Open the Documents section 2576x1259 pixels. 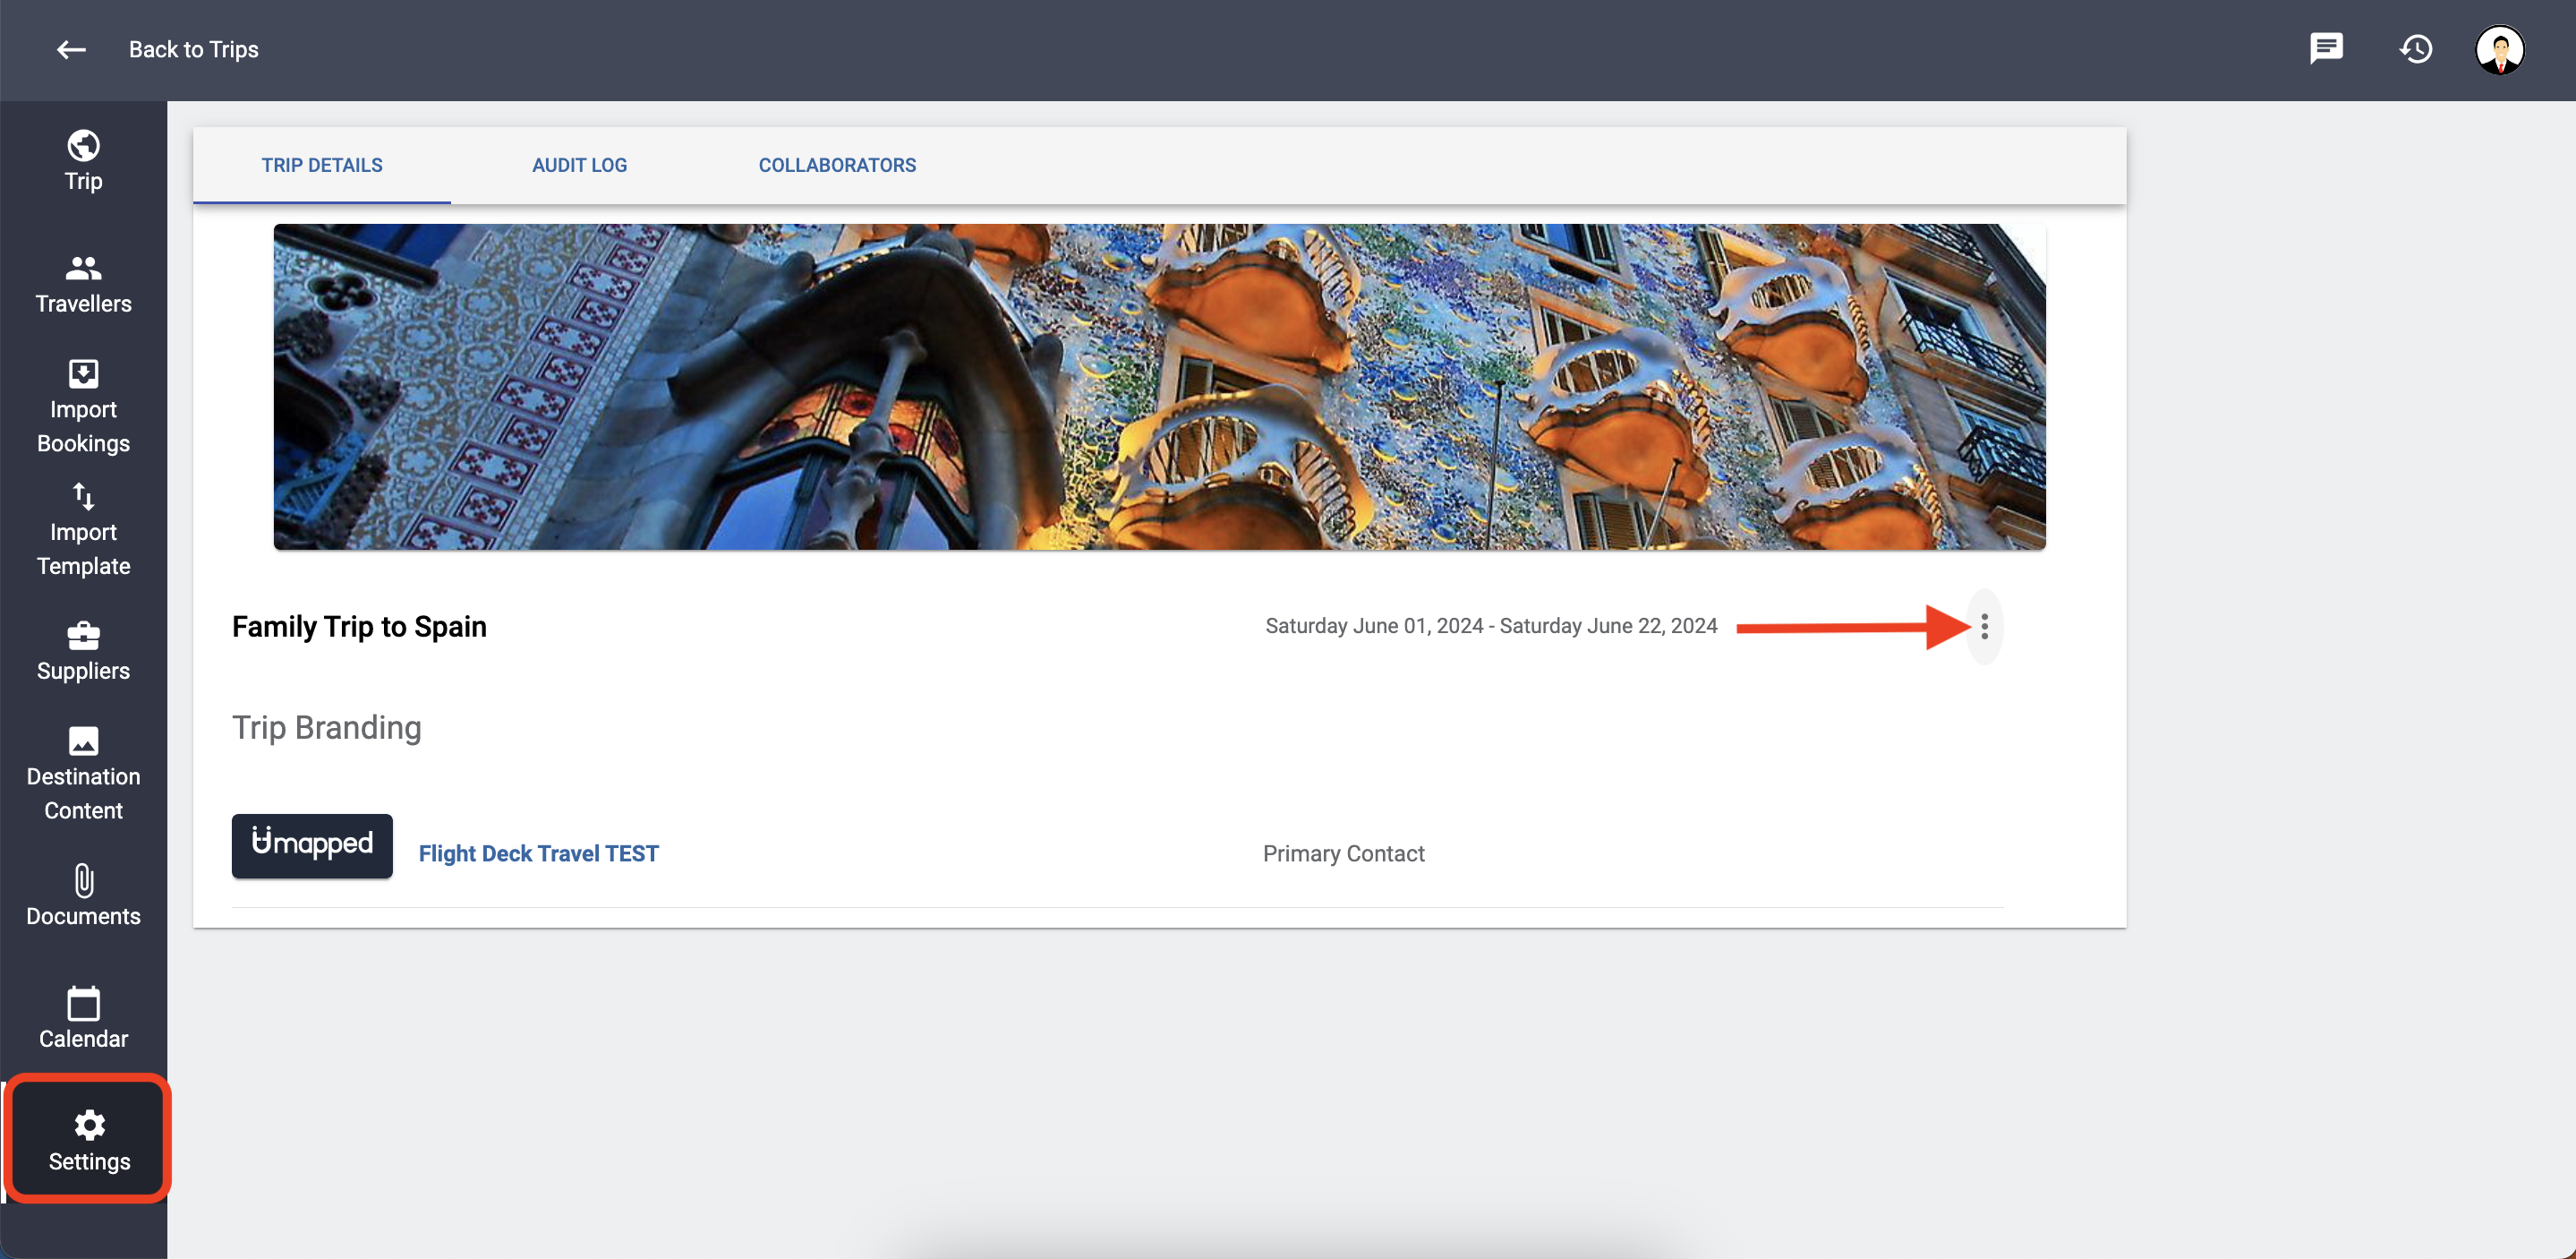(83, 896)
